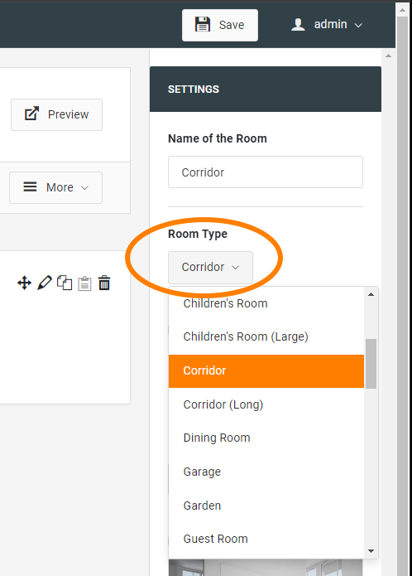Click the dropdown list scroll-down arrow

click(371, 551)
